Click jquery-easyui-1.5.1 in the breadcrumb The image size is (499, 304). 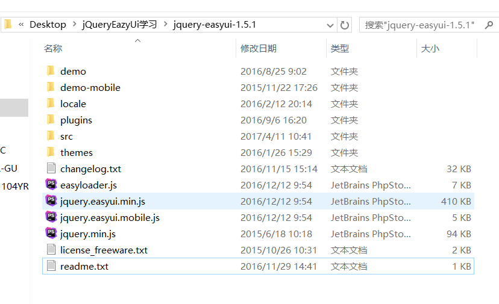click(x=215, y=25)
